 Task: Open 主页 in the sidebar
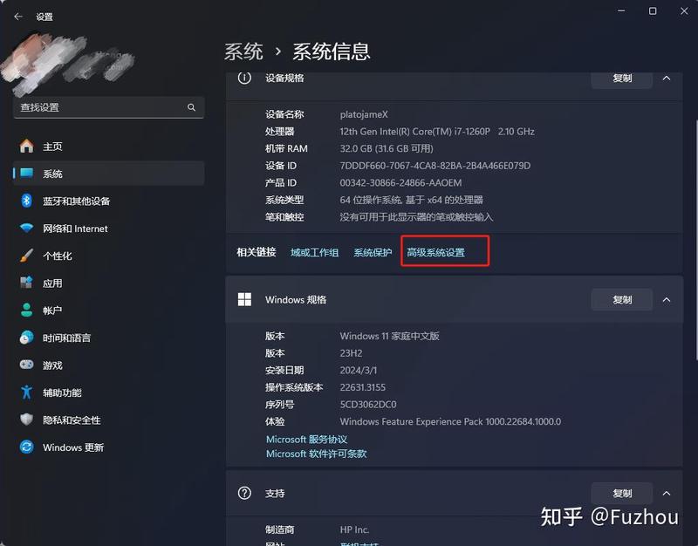click(x=108, y=146)
